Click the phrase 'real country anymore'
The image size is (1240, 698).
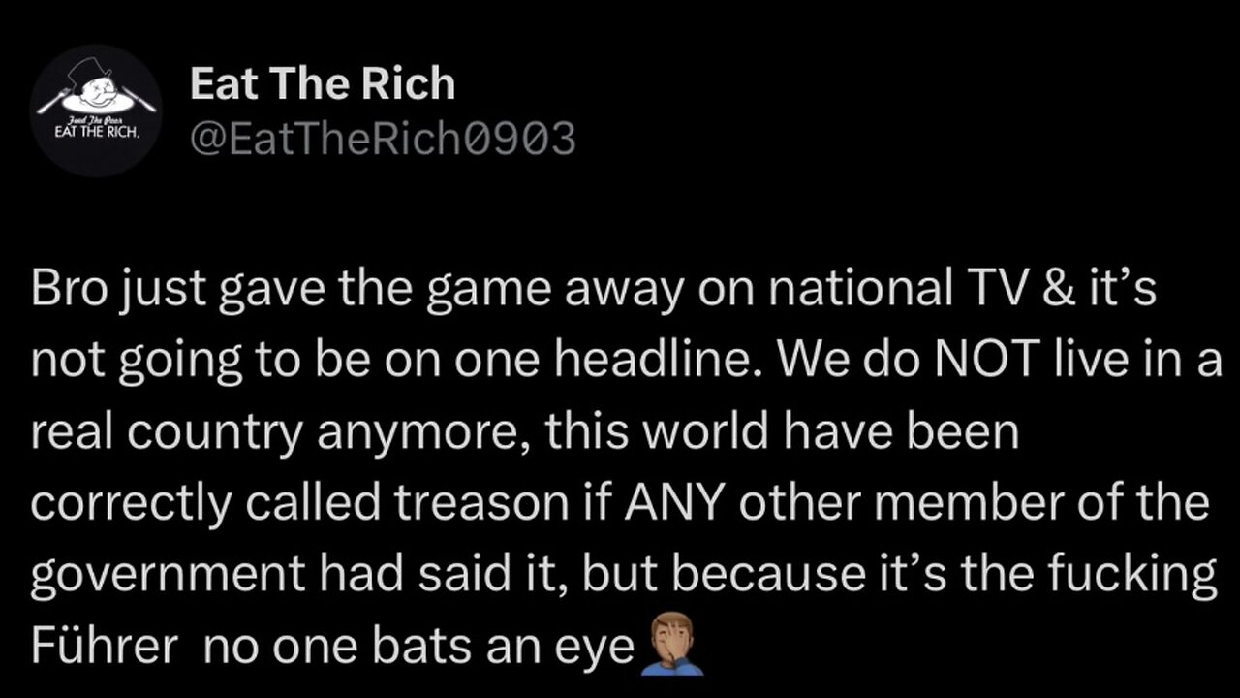pos(279,432)
